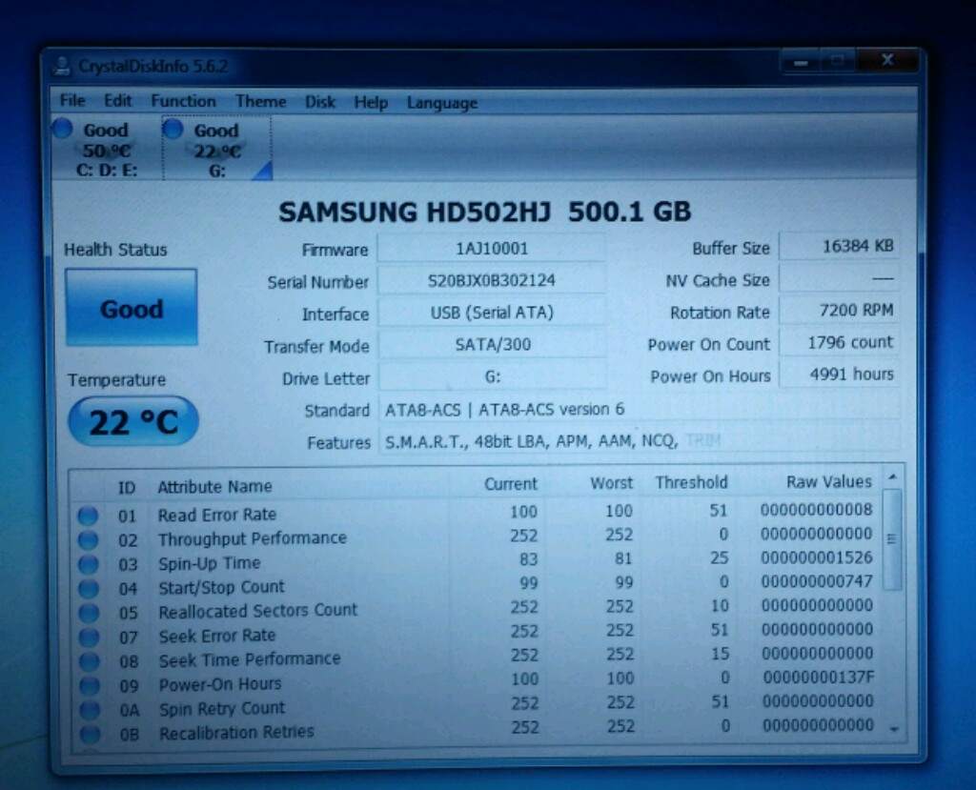This screenshot has height=790, width=976.
Task: Open the Language menu
Action: [x=441, y=103]
